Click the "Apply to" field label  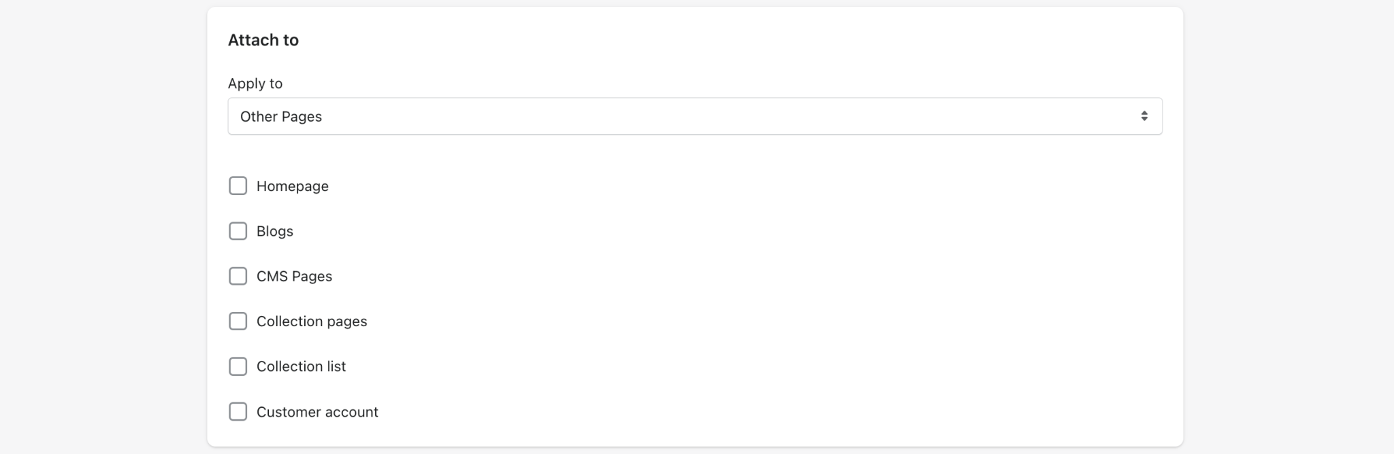pos(255,84)
